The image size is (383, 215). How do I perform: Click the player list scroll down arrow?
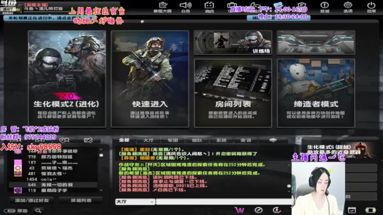[101, 190]
